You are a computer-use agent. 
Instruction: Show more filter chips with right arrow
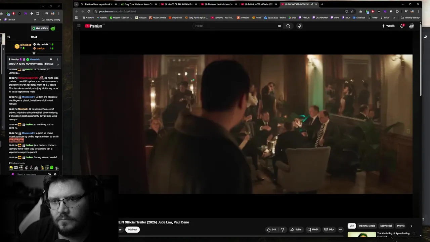[411, 226]
